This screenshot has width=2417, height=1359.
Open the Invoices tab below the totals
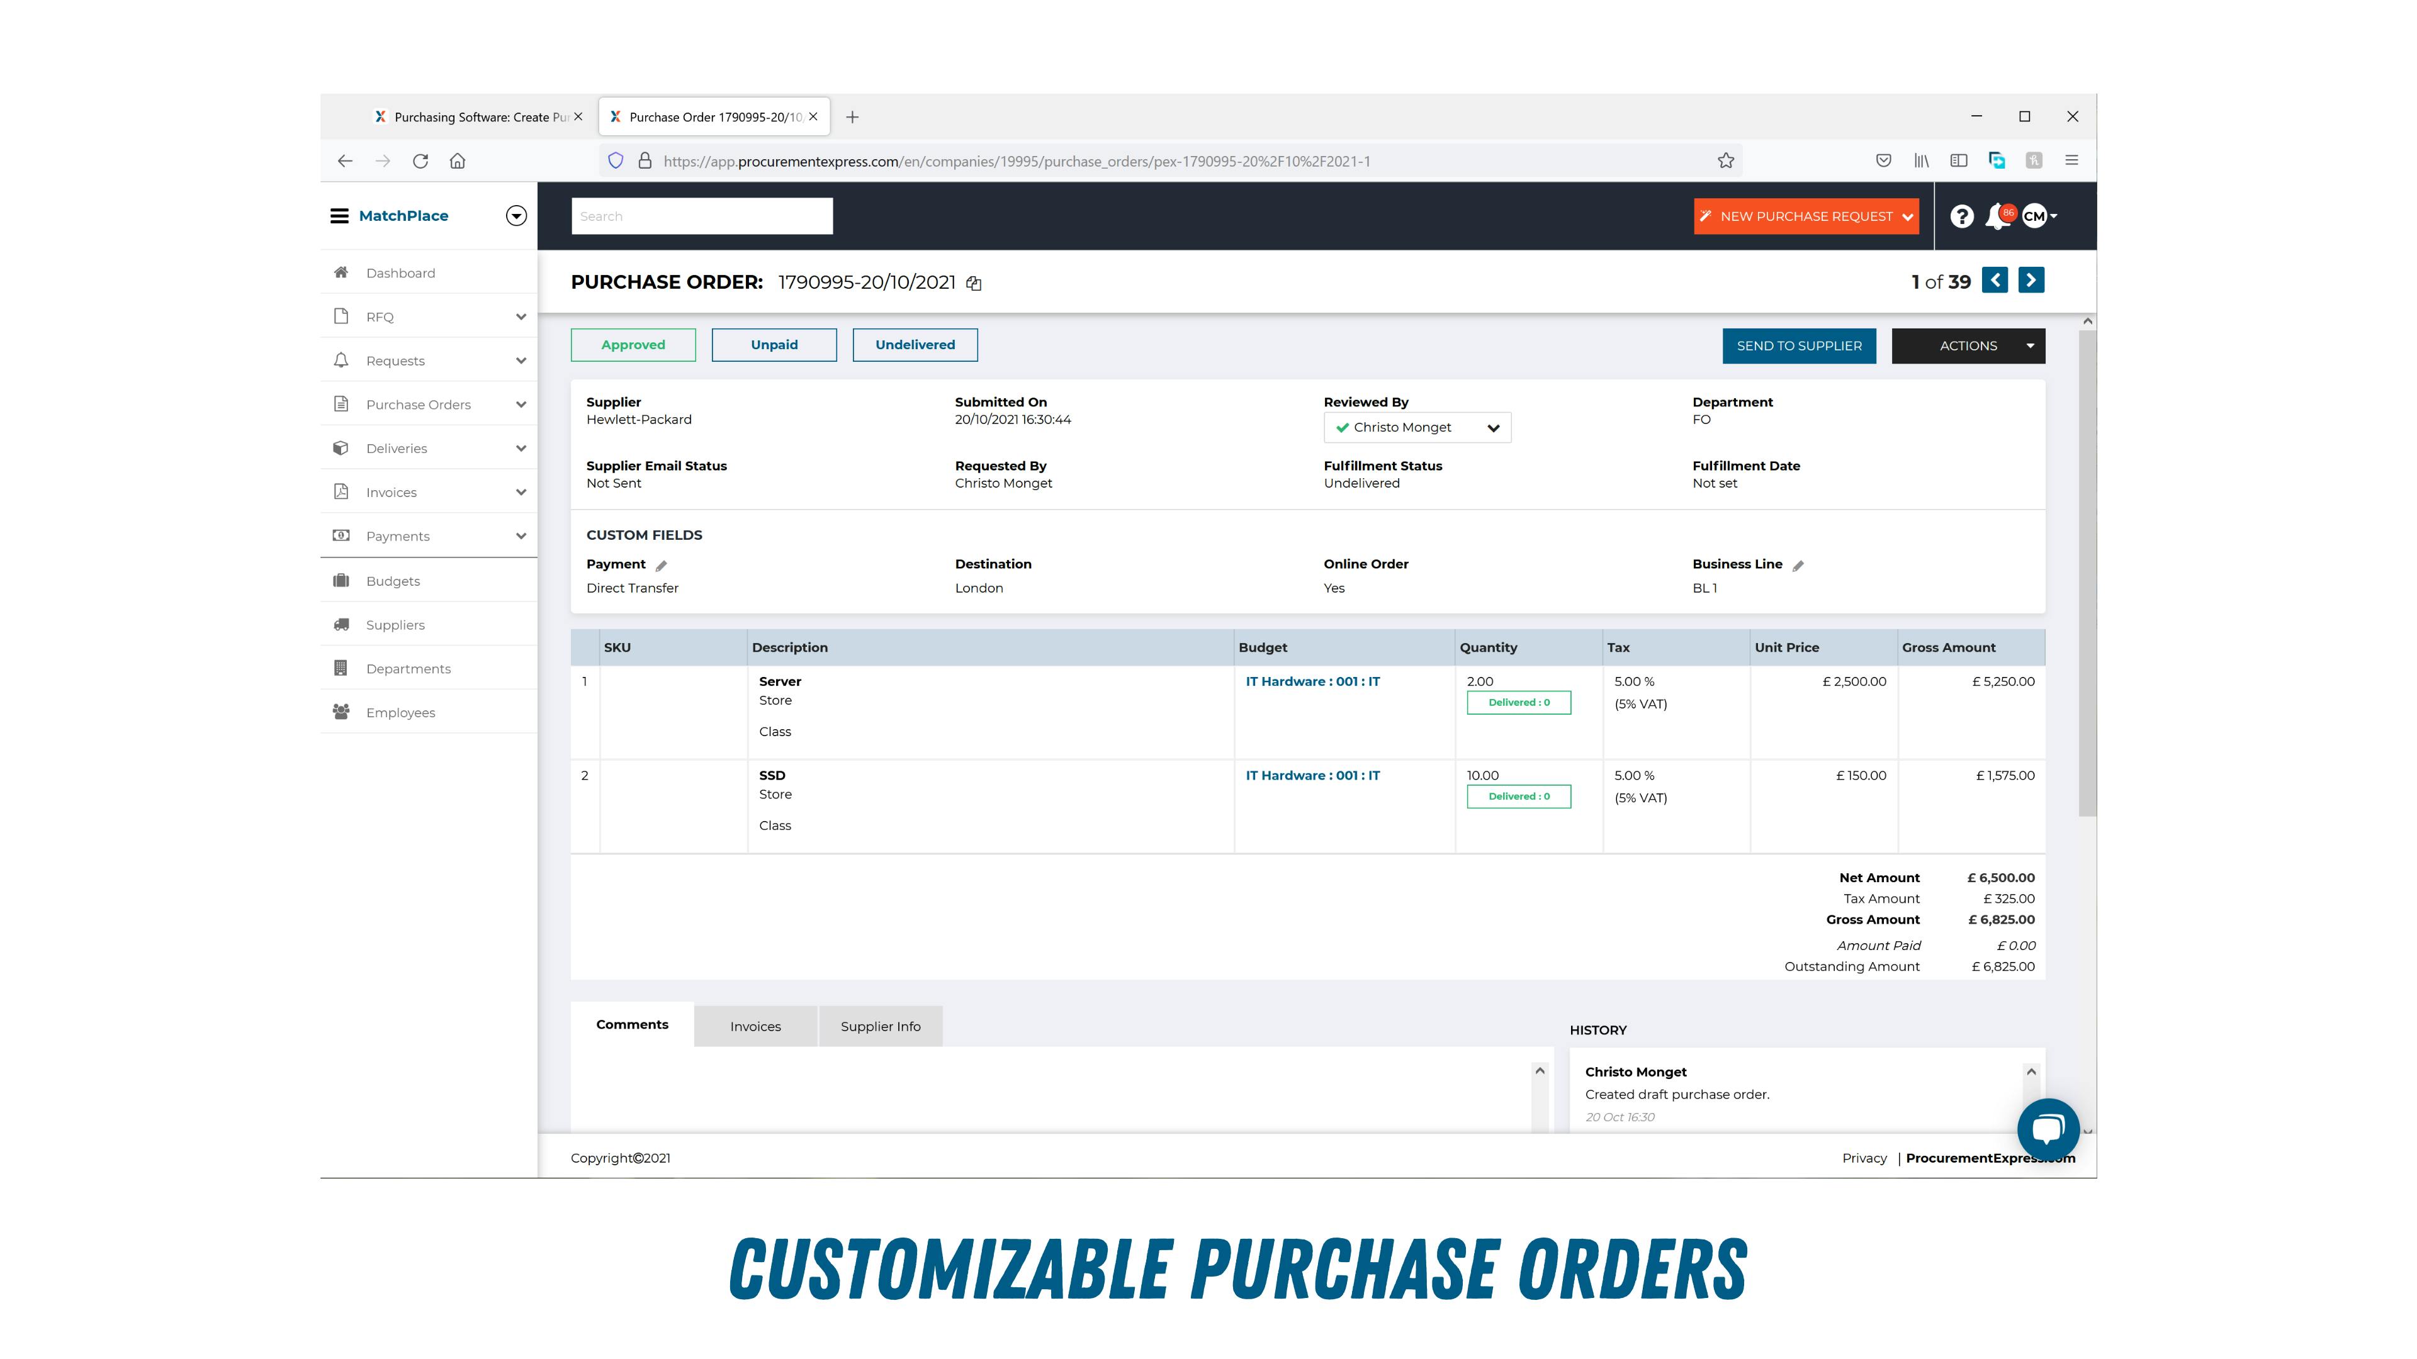[755, 1026]
